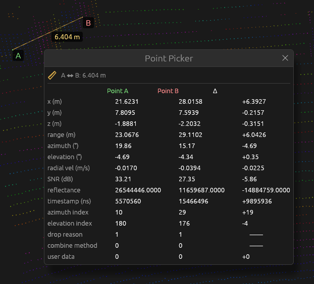Click Point A range value 23.0676

coord(127,135)
